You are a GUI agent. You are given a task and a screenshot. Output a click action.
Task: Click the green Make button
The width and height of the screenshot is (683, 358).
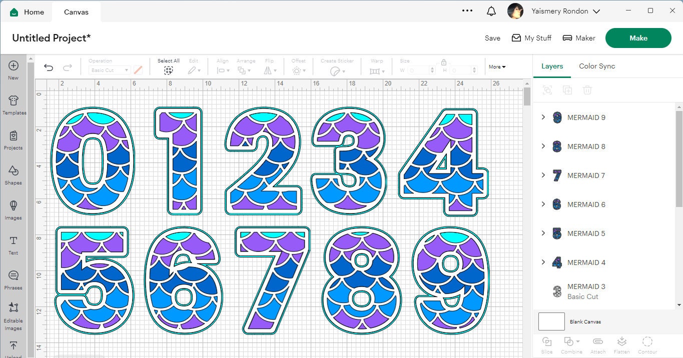pyautogui.click(x=638, y=38)
